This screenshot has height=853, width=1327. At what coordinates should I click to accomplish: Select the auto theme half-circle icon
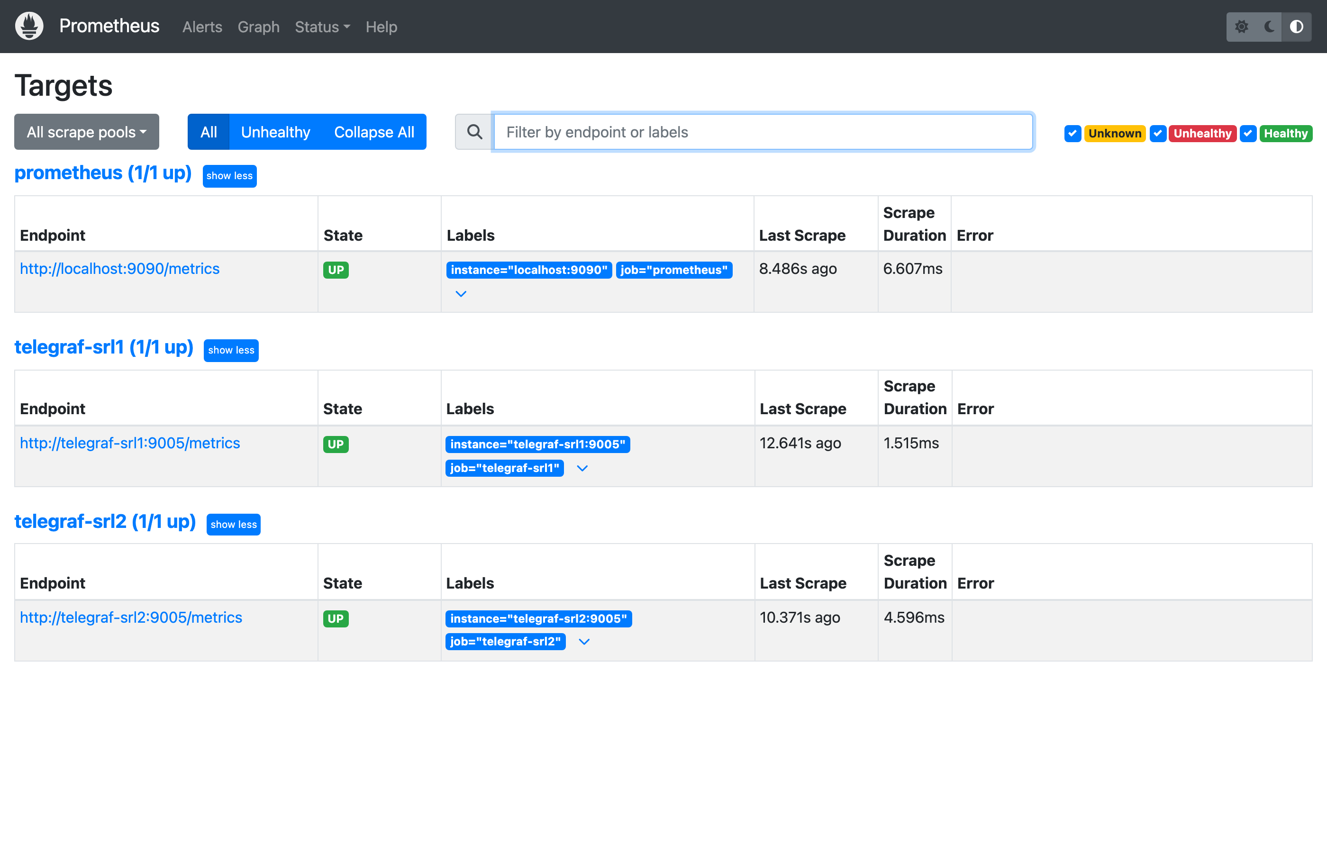point(1297,27)
